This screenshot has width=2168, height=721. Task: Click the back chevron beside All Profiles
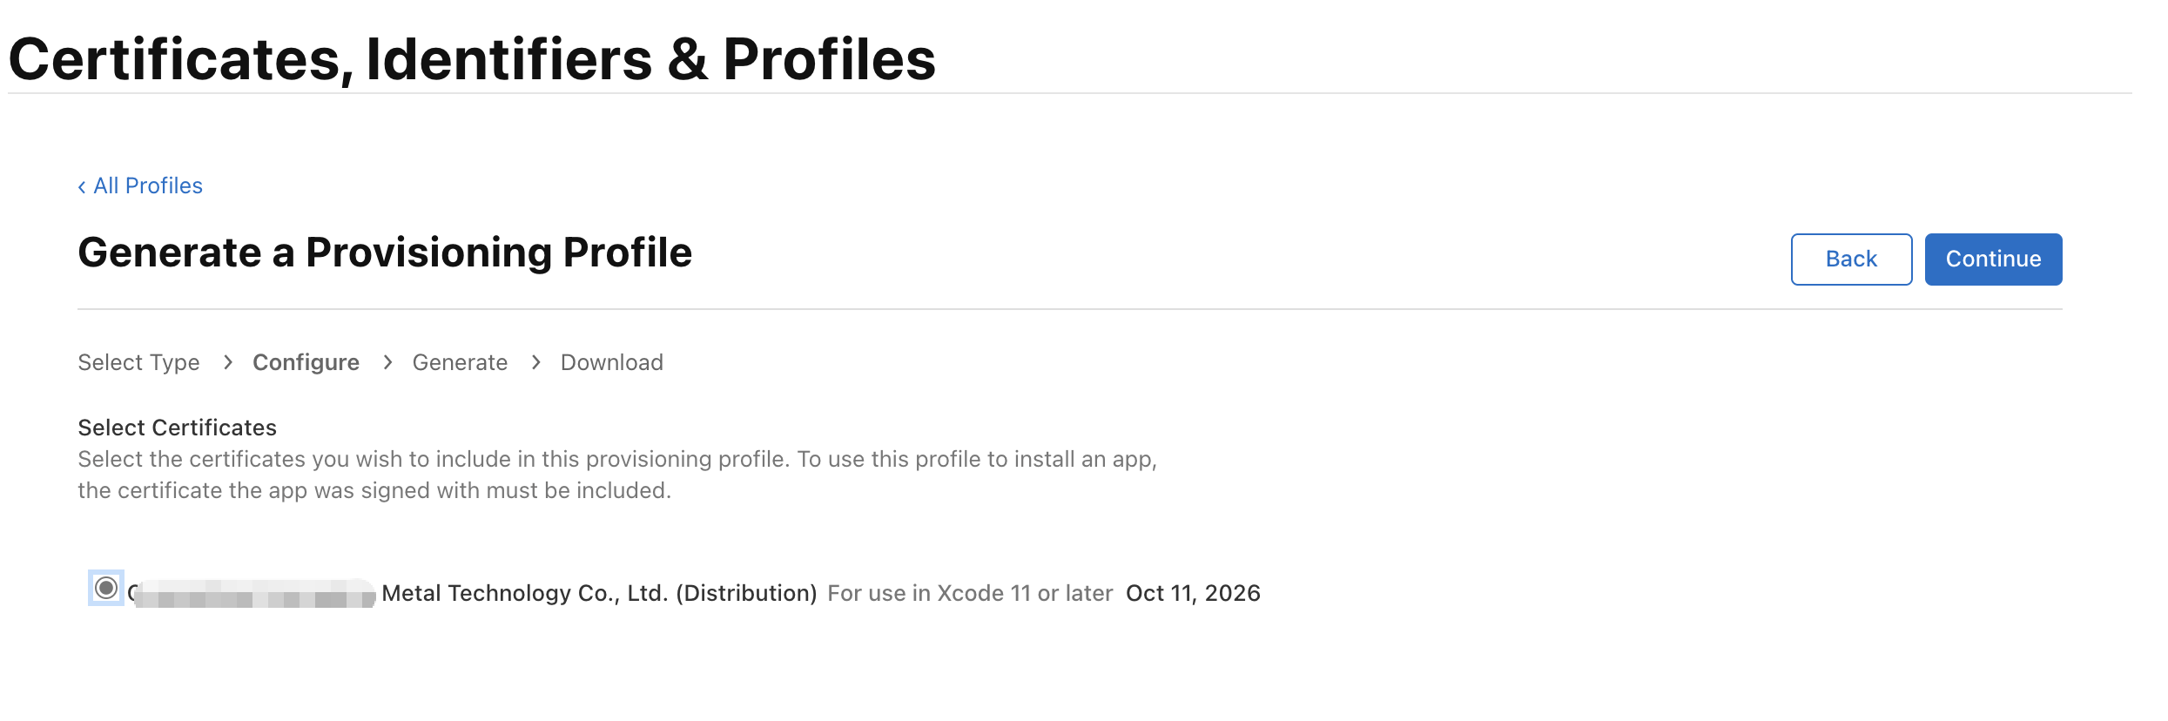coord(82,186)
